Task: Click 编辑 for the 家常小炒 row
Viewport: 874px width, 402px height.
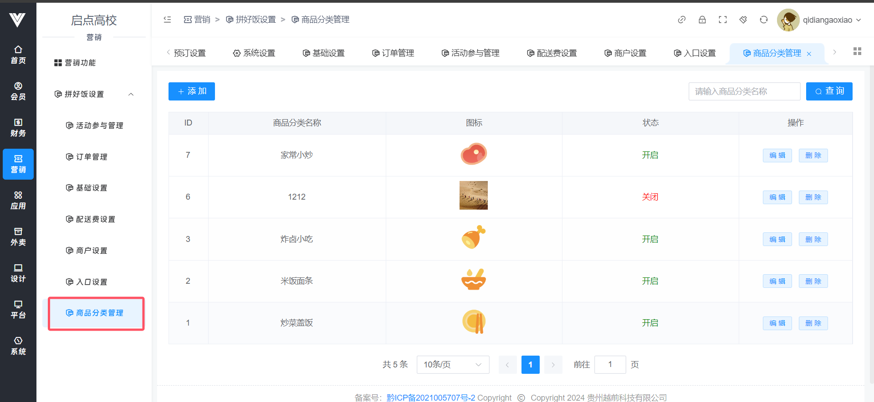Action: [x=777, y=156]
